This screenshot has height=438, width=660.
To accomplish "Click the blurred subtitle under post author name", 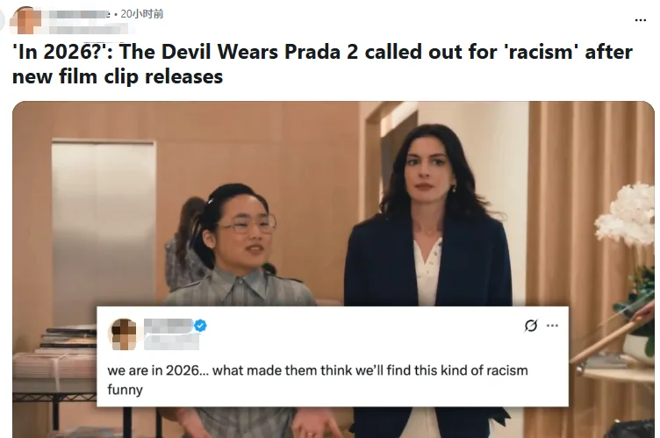I will [90, 29].
